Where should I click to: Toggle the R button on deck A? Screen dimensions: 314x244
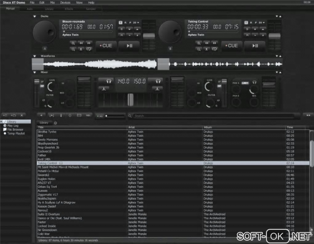click(x=125, y=23)
